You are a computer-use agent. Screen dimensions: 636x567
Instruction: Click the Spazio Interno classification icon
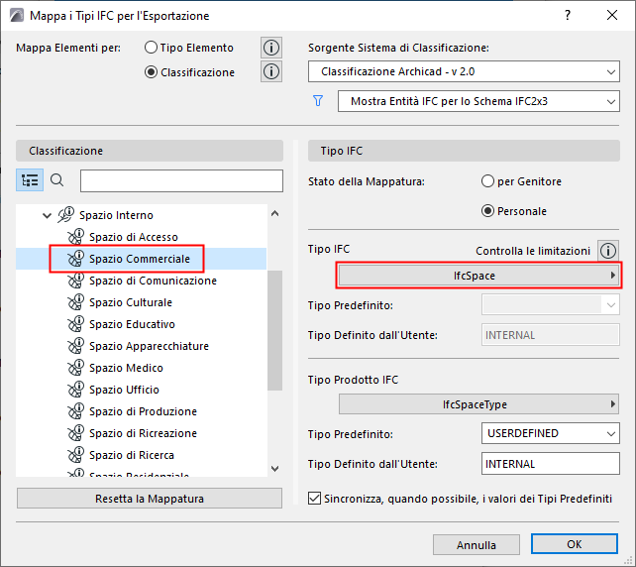click(x=66, y=215)
